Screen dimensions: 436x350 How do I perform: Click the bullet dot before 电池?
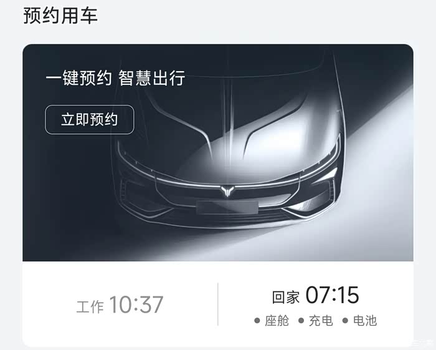pyautogui.click(x=345, y=321)
